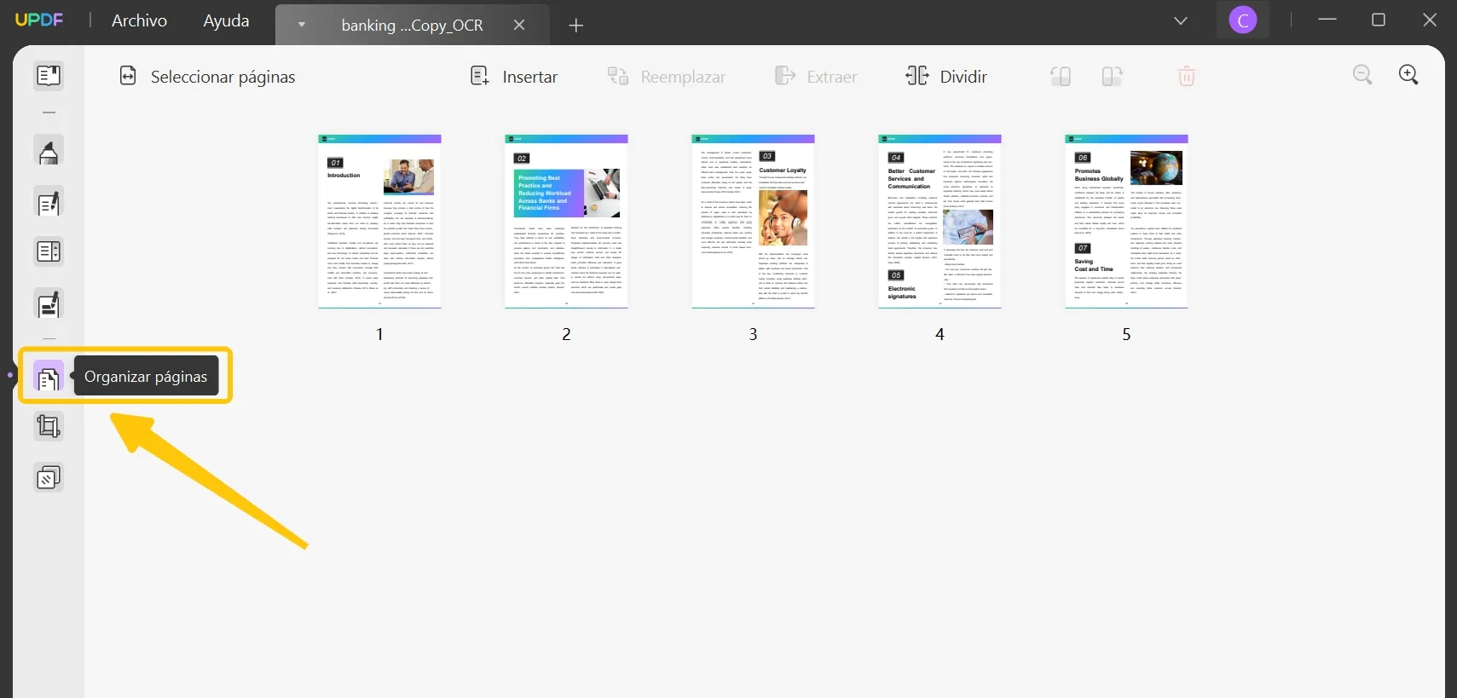Viewport: 1457px width, 698px height.
Task: Select page 3 Customer Loyalty thumbnail
Action: click(x=753, y=221)
